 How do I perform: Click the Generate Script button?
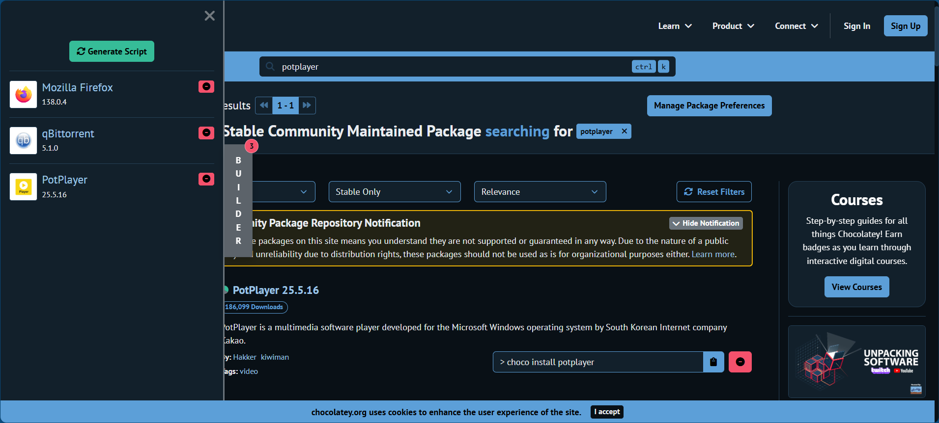pyautogui.click(x=112, y=52)
